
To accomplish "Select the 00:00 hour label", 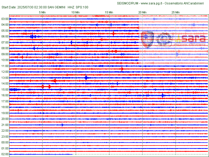I will click(x=5, y=142).
